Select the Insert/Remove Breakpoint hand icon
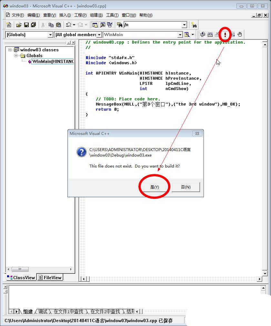The image size is (271, 326). point(239,35)
